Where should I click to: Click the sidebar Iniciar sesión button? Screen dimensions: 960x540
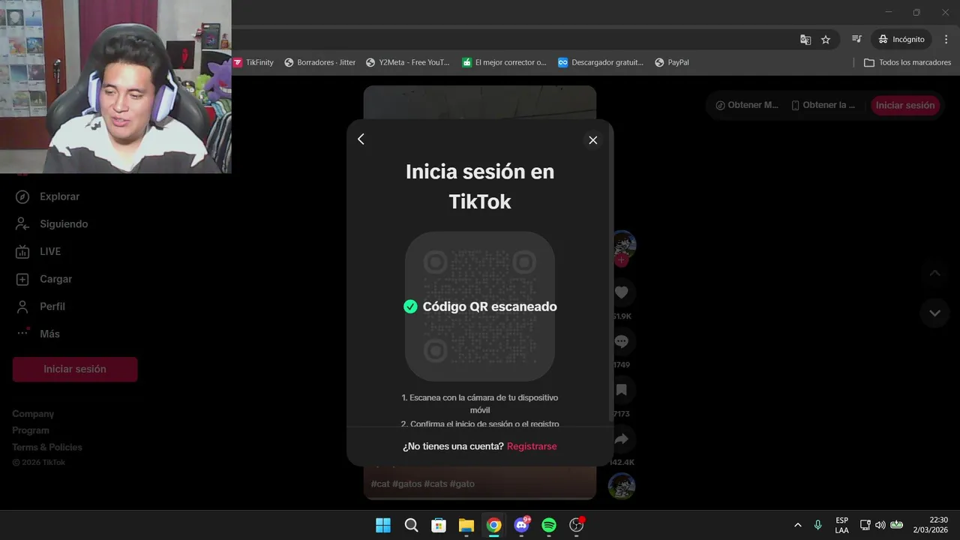click(x=75, y=369)
